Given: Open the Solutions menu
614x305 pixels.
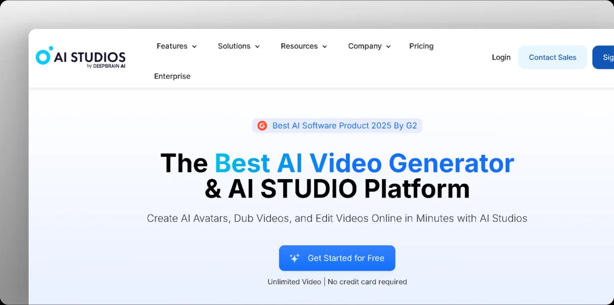Looking at the screenshot, I should coord(239,46).
